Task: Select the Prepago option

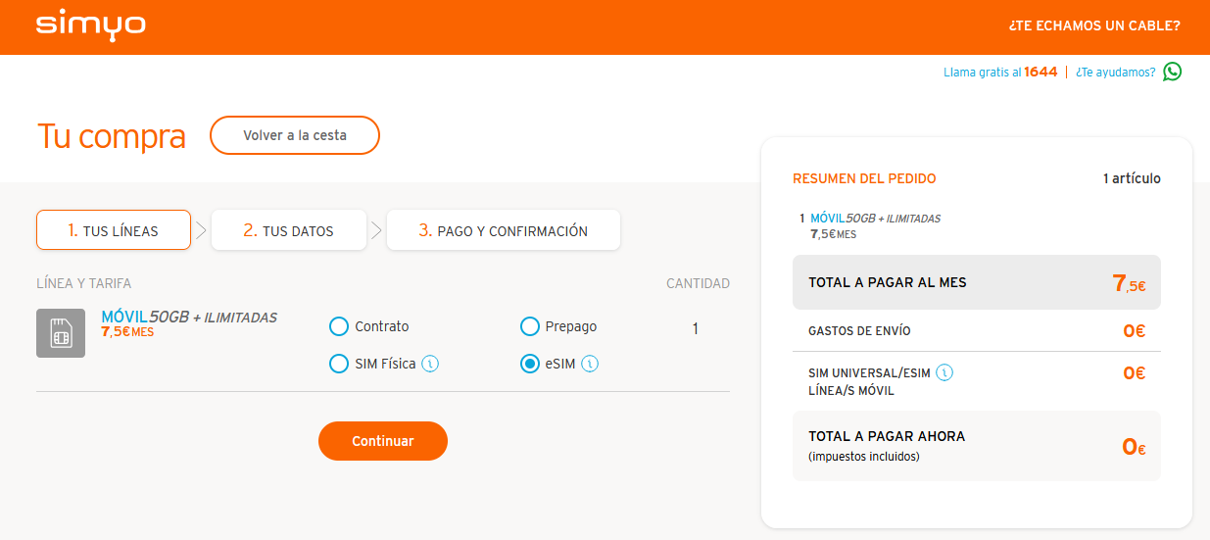Action: (529, 326)
